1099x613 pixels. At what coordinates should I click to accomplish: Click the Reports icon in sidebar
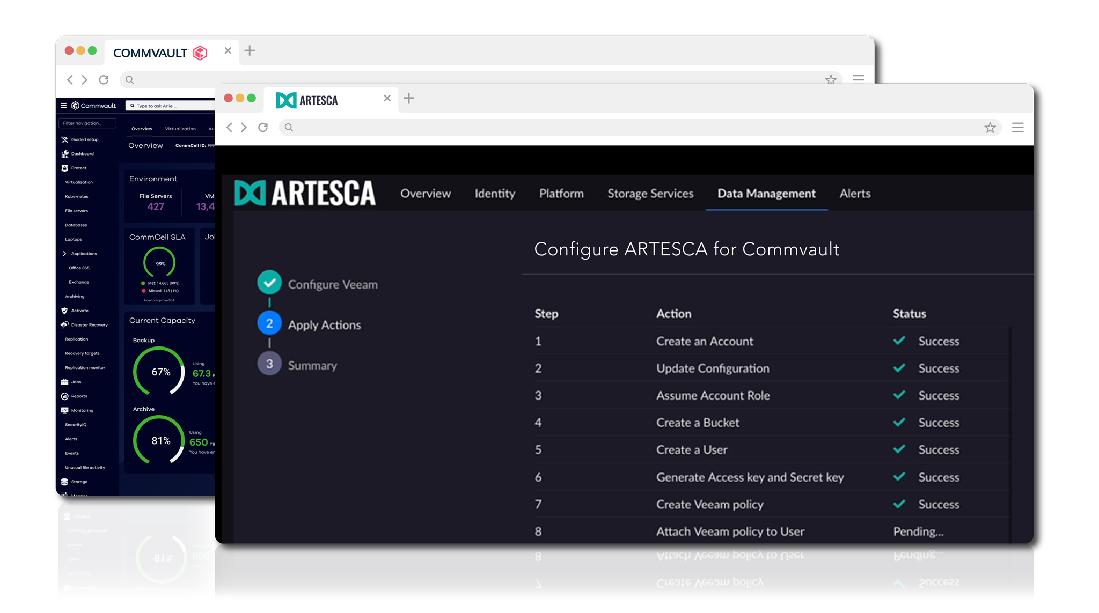pyautogui.click(x=65, y=396)
